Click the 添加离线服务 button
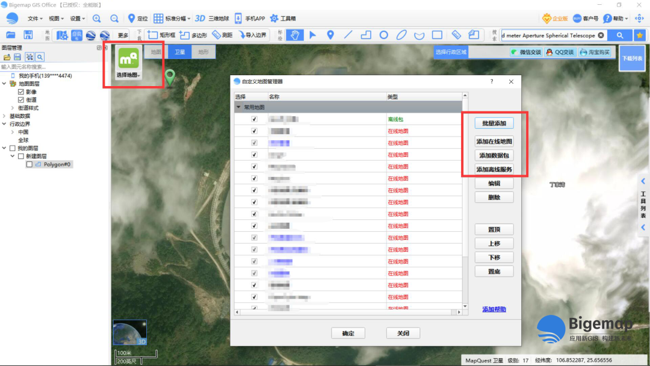 coord(494,170)
